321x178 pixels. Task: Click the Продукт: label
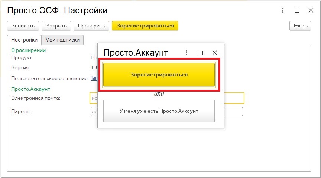click(x=22, y=58)
